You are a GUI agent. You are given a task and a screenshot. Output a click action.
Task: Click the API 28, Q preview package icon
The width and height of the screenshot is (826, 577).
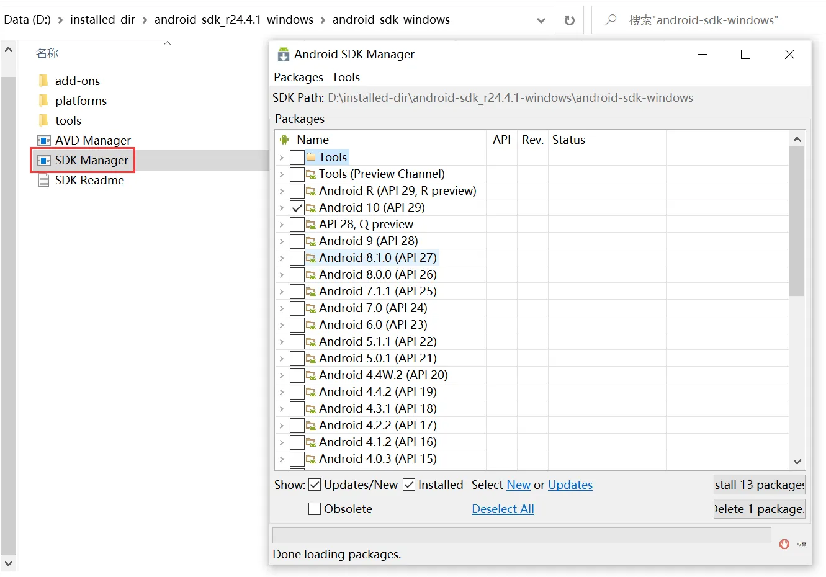311,225
